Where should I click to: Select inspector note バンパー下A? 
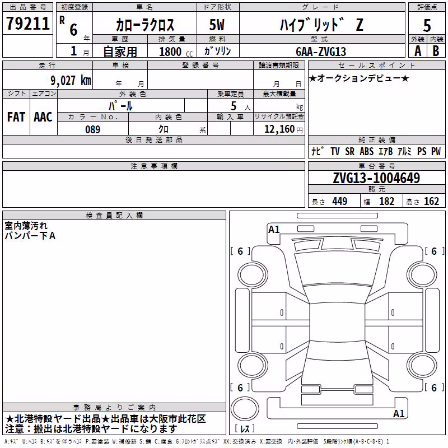(30, 236)
